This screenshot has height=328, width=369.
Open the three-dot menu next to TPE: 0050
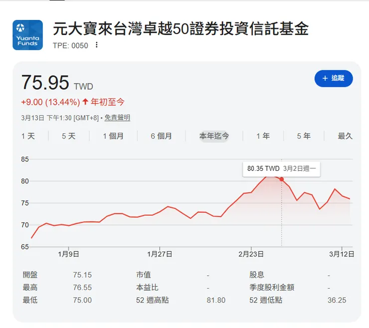pos(96,45)
